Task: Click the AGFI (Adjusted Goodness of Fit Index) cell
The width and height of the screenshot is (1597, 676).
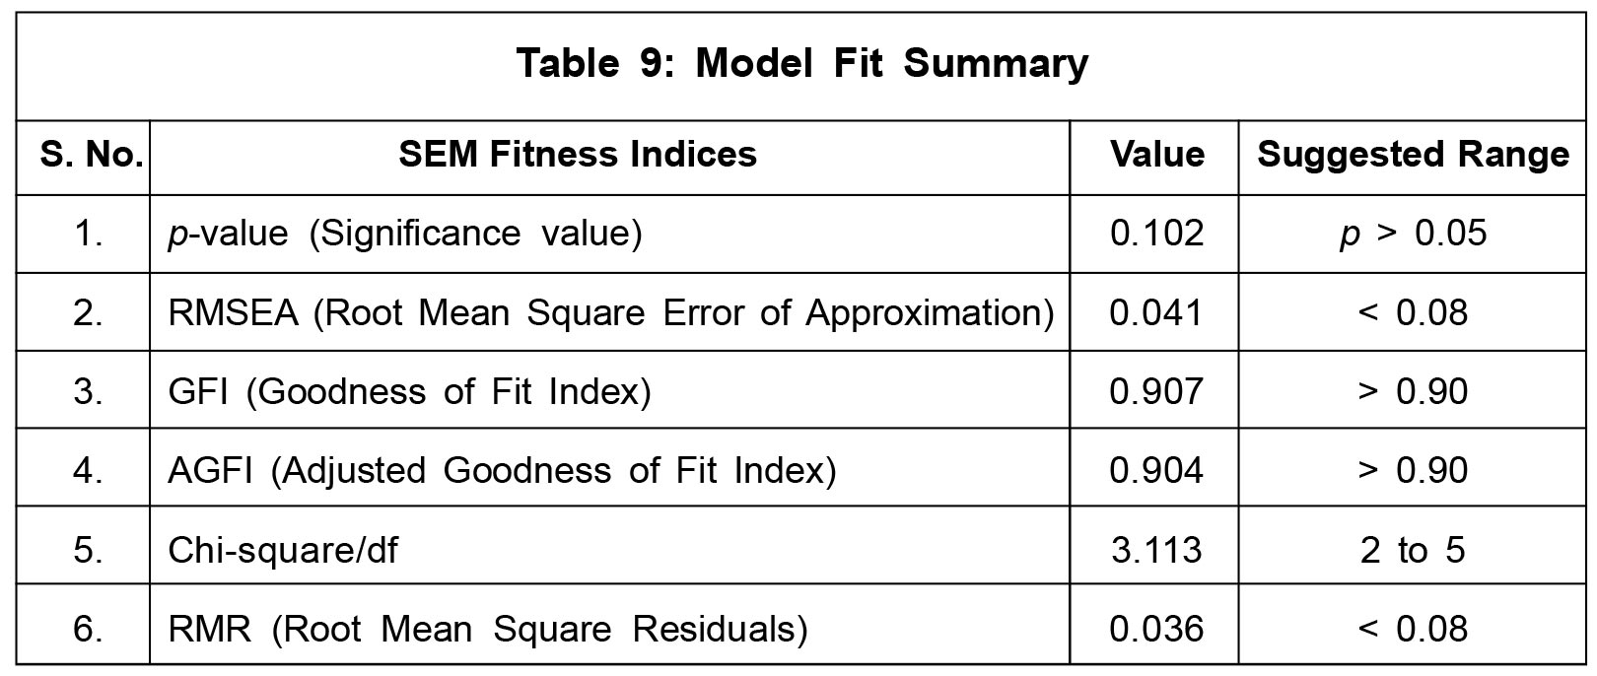Action: (x=502, y=470)
